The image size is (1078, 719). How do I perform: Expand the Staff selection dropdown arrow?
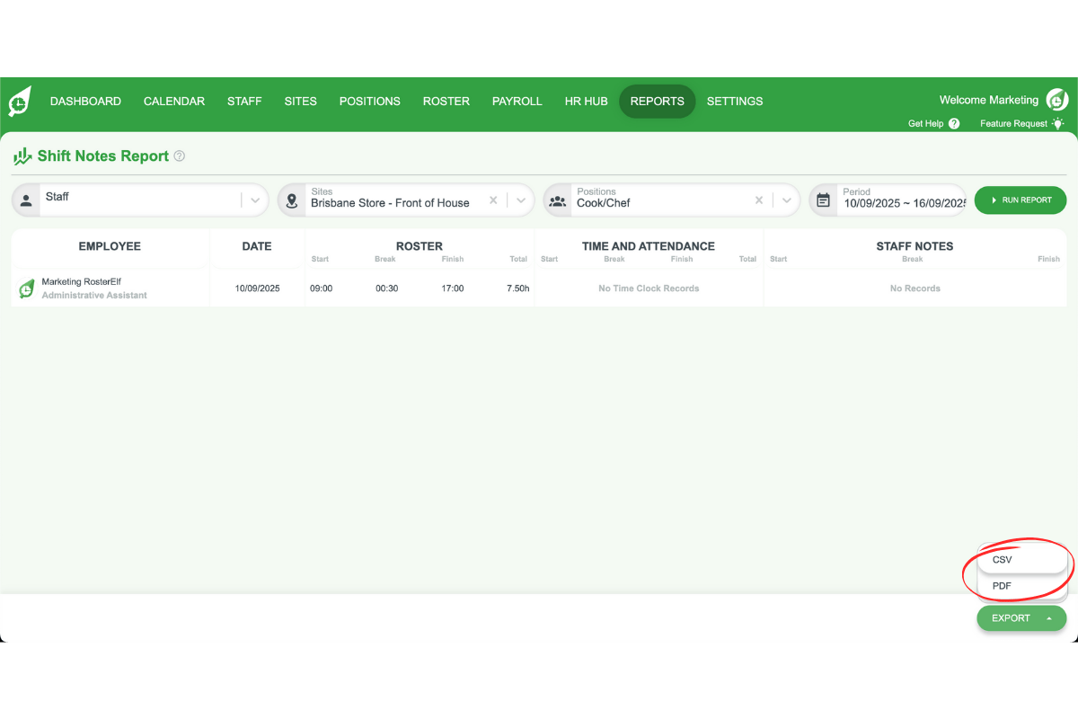point(254,200)
